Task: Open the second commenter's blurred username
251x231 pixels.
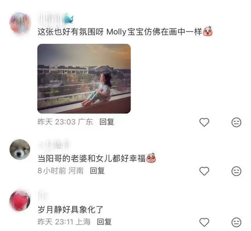Action: pos(54,145)
